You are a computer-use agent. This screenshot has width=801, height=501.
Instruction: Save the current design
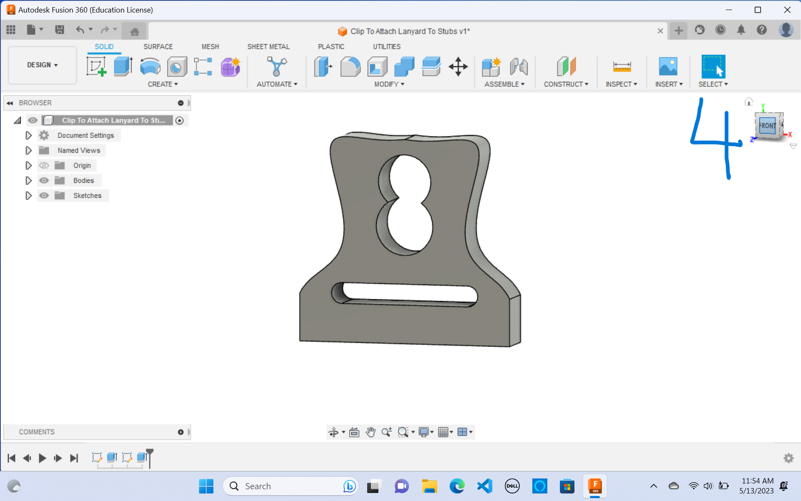(x=60, y=30)
